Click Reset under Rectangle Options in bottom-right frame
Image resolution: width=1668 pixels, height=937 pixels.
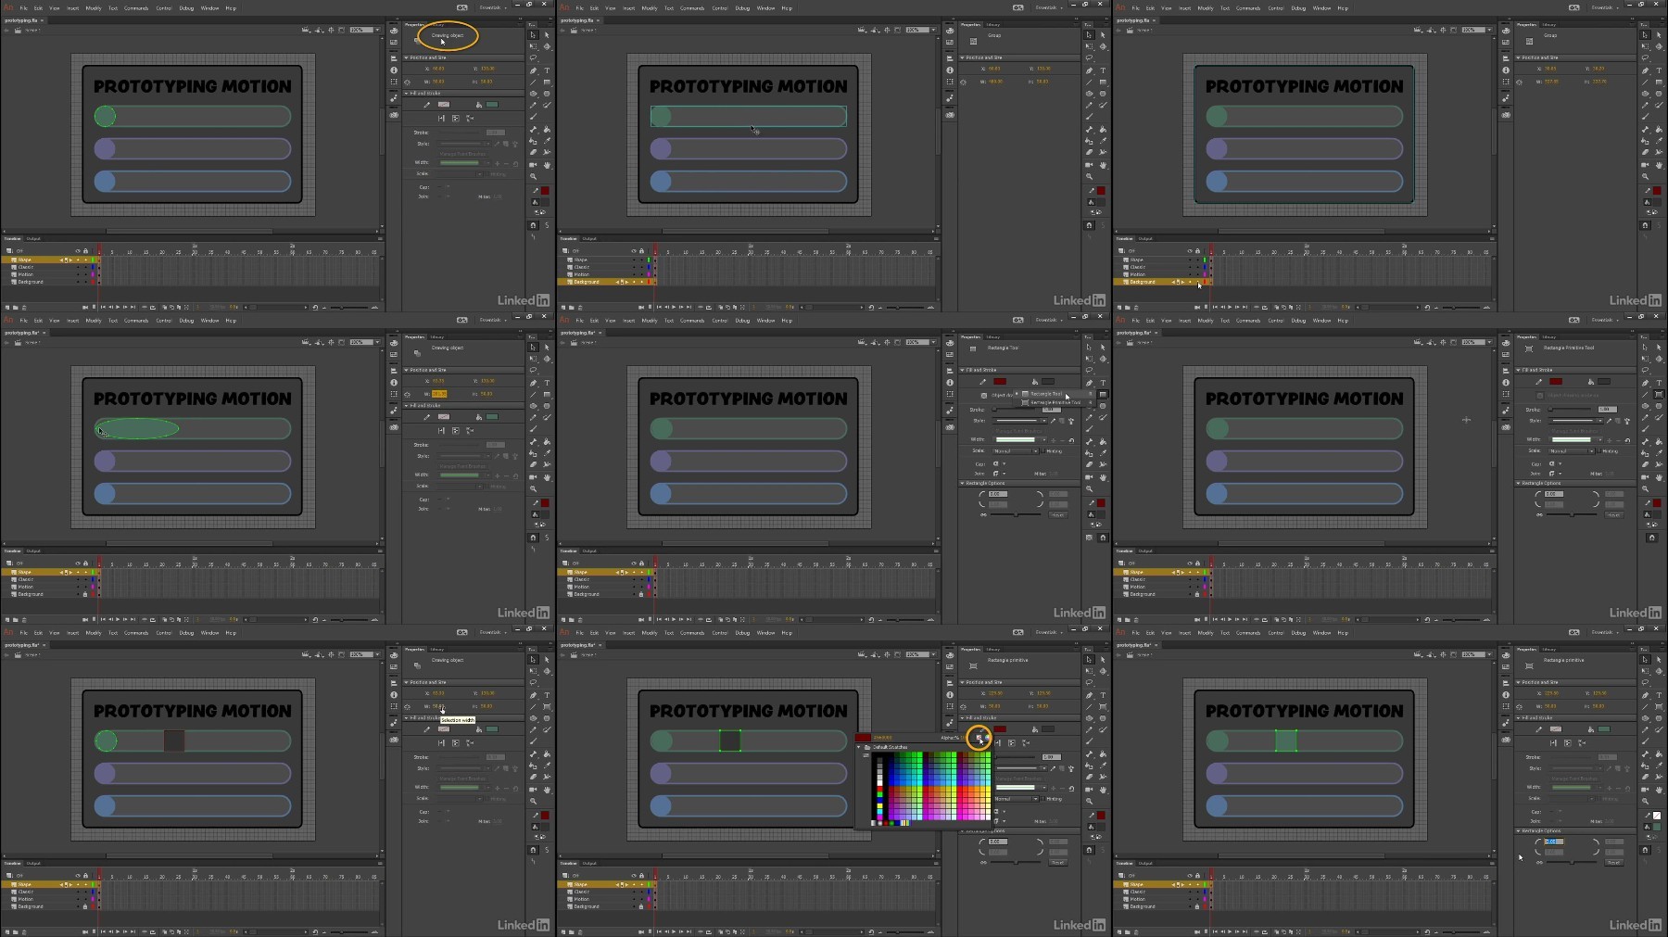[1614, 863]
